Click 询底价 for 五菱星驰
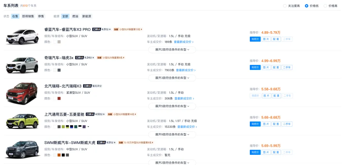The height and width of the screenshot is (165, 345). click(255, 124)
